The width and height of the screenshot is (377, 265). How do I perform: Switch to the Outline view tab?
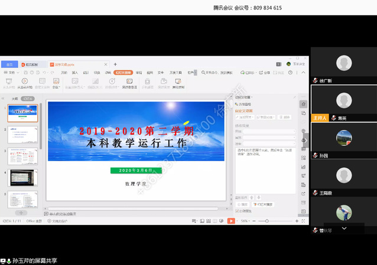tap(14, 99)
